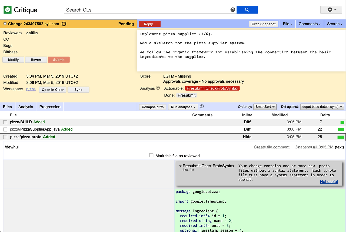Check Mark this file as reviewed

click(x=151, y=155)
